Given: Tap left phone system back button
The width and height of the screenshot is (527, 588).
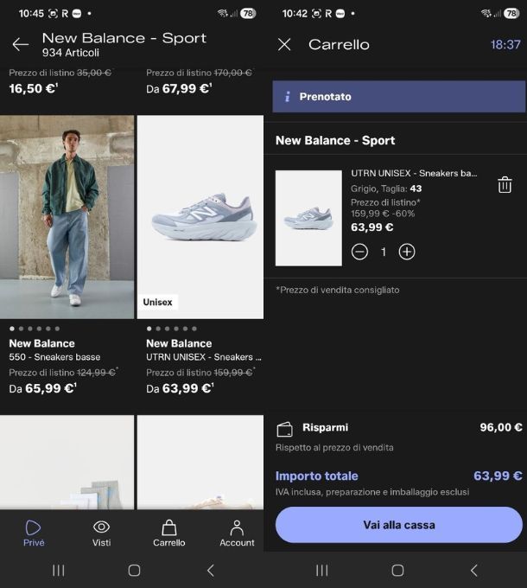Looking at the screenshot, I should (211, 571).
